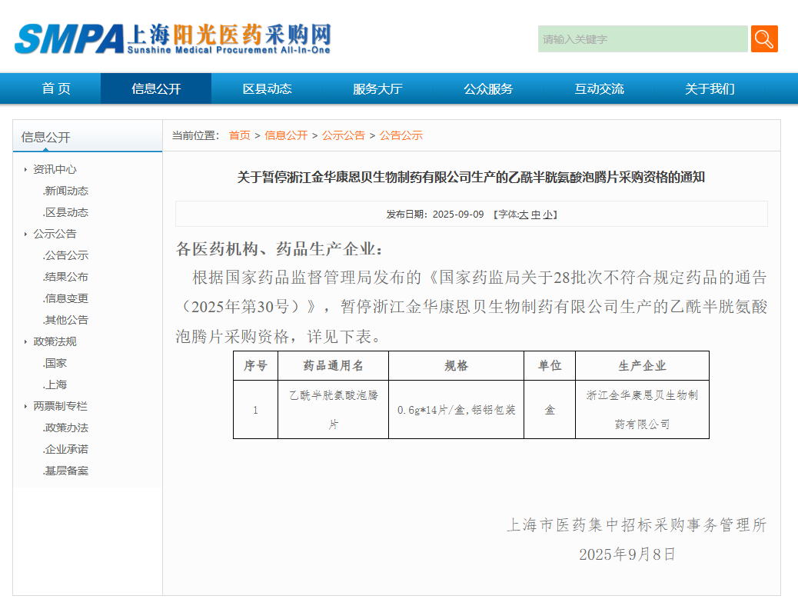The height and width of the screenshot is (609, 798).
Task: Open 企业承诺 in the sidebar
Action: 65,449
